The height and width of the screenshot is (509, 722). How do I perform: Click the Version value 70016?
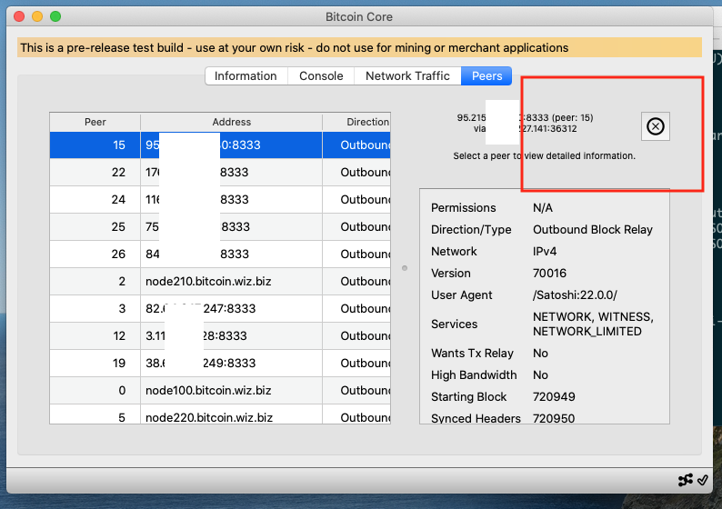pos(549,274)
